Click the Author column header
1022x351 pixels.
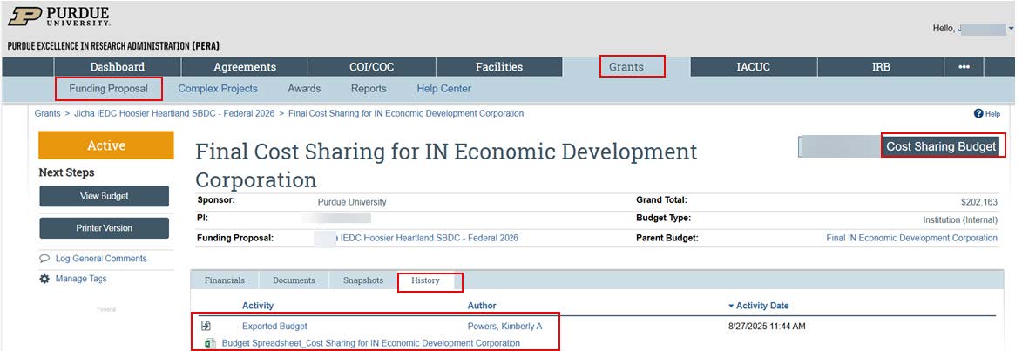point(482,306)
